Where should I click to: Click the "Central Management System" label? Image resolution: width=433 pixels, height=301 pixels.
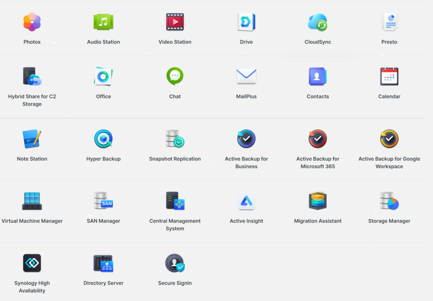(175, 225)
